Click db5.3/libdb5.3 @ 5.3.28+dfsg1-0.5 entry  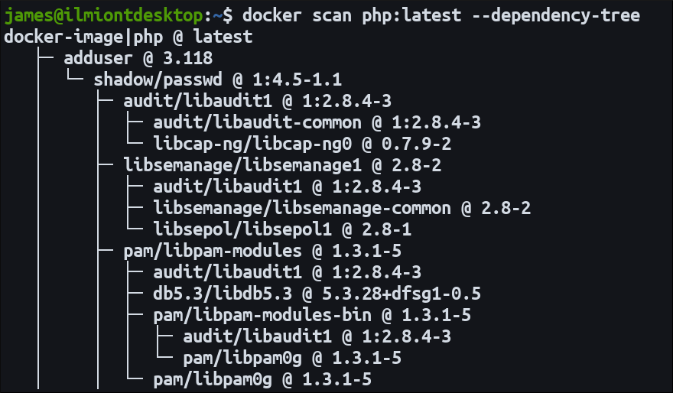pyautogui.click(x=317, y=294)
